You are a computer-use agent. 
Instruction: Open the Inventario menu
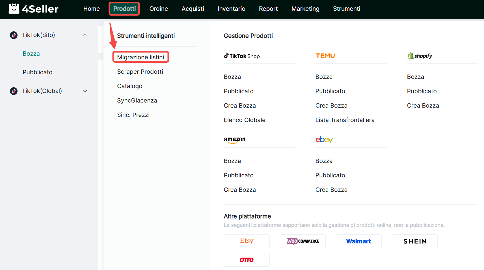coord(231,9)
